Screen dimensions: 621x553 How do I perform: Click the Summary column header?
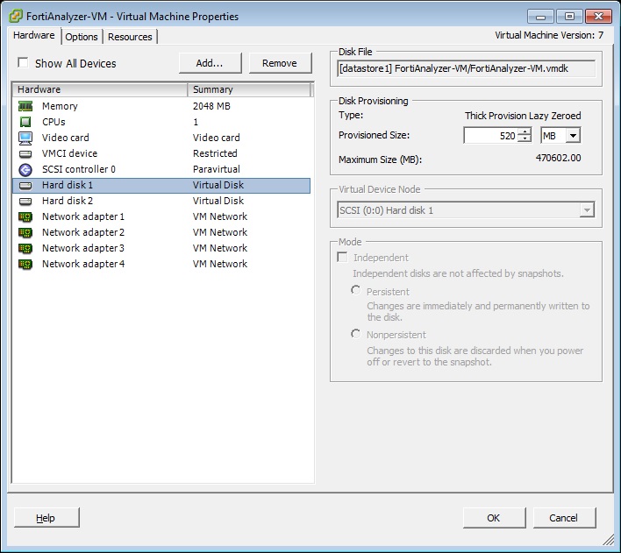(249, 89)
